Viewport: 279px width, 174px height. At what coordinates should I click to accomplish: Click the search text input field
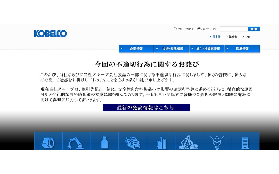tap(234, 29)
